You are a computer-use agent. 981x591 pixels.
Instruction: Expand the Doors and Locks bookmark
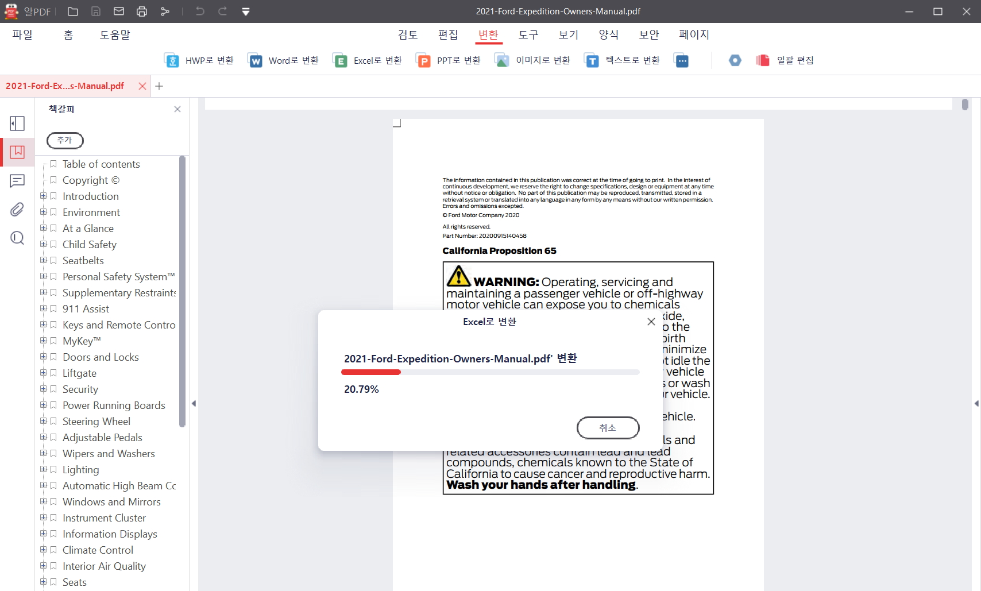click(43, 357)
